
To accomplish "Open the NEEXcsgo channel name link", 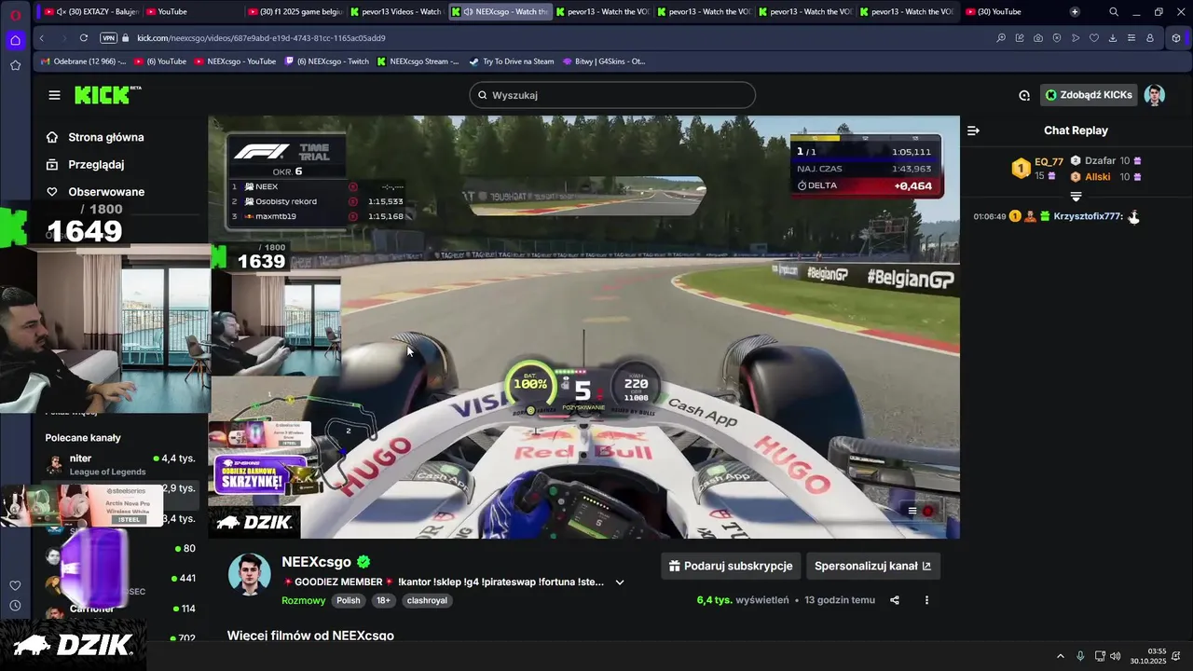I will click(316, 562).
